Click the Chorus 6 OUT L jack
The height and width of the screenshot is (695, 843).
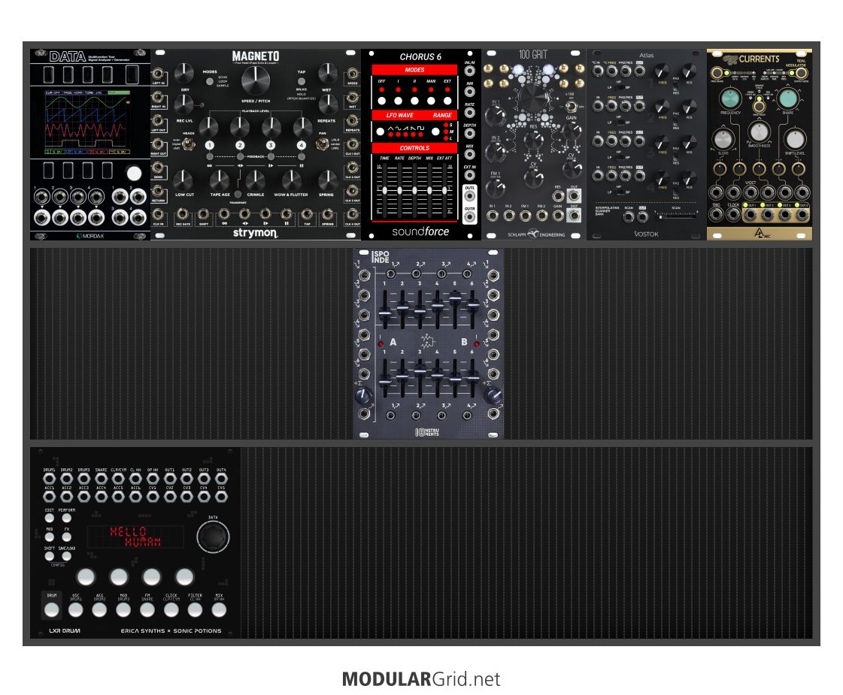tap(470, 196)
